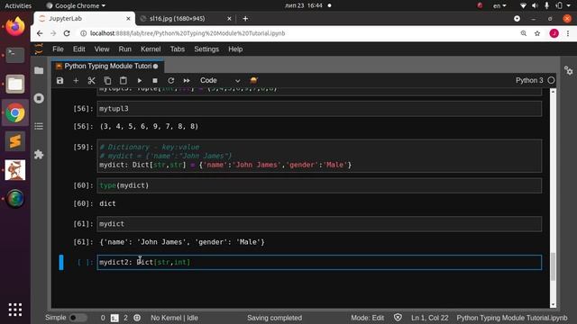Viewport: 577px width, 324px height.
Task: Open the clock and calendar in top bar
Action: coord(304,5)
